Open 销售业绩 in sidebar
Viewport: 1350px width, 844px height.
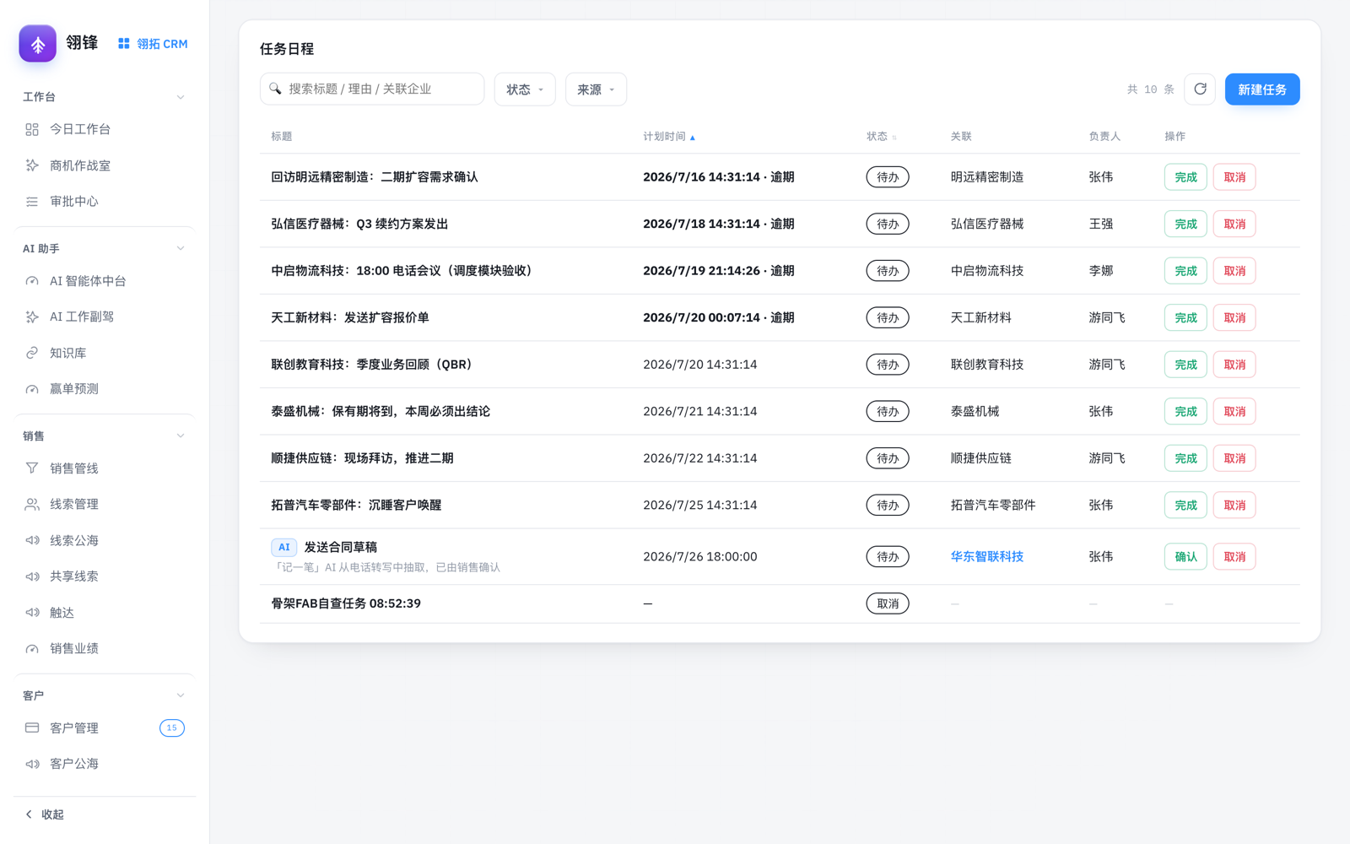coord(105,648)
